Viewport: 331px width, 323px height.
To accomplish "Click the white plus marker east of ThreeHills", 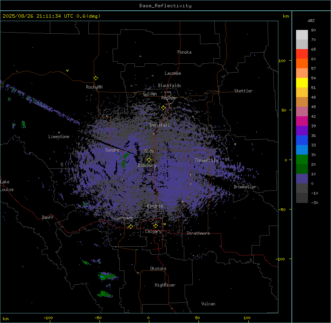I will tap(235, 144).
